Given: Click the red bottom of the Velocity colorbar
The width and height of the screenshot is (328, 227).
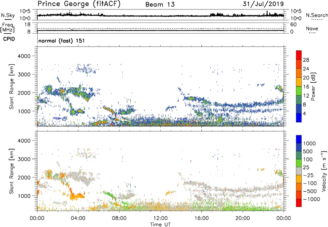Looking at the screenshot, I should click(299, 203).
